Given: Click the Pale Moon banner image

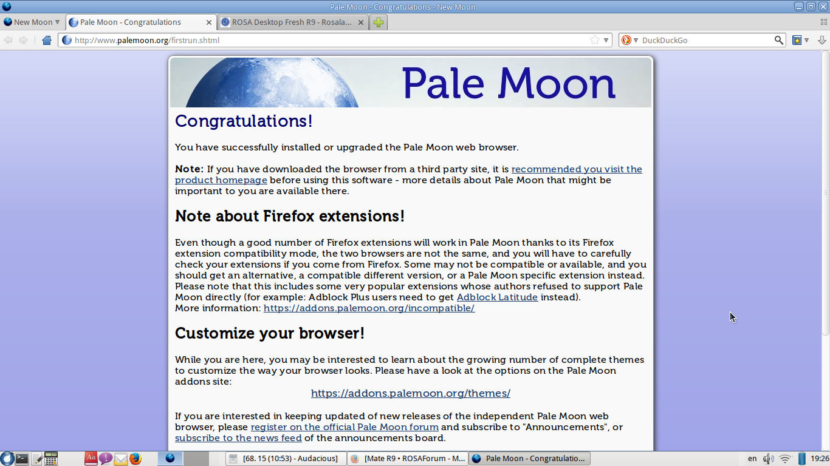Looking at the screenshot, I should pyautogui.click(x=411, y=83).
